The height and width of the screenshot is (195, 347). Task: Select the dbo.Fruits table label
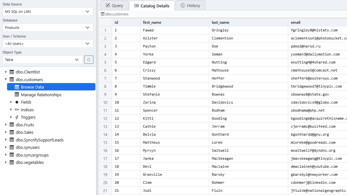point(25,125)
